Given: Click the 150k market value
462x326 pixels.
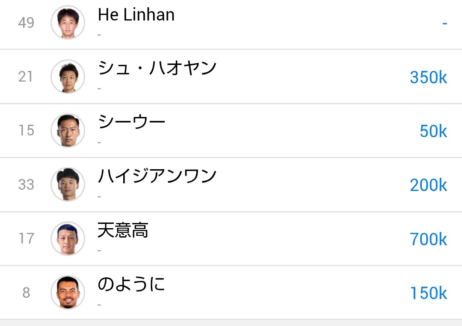Looking at the screenshot, I should [428, 293].
